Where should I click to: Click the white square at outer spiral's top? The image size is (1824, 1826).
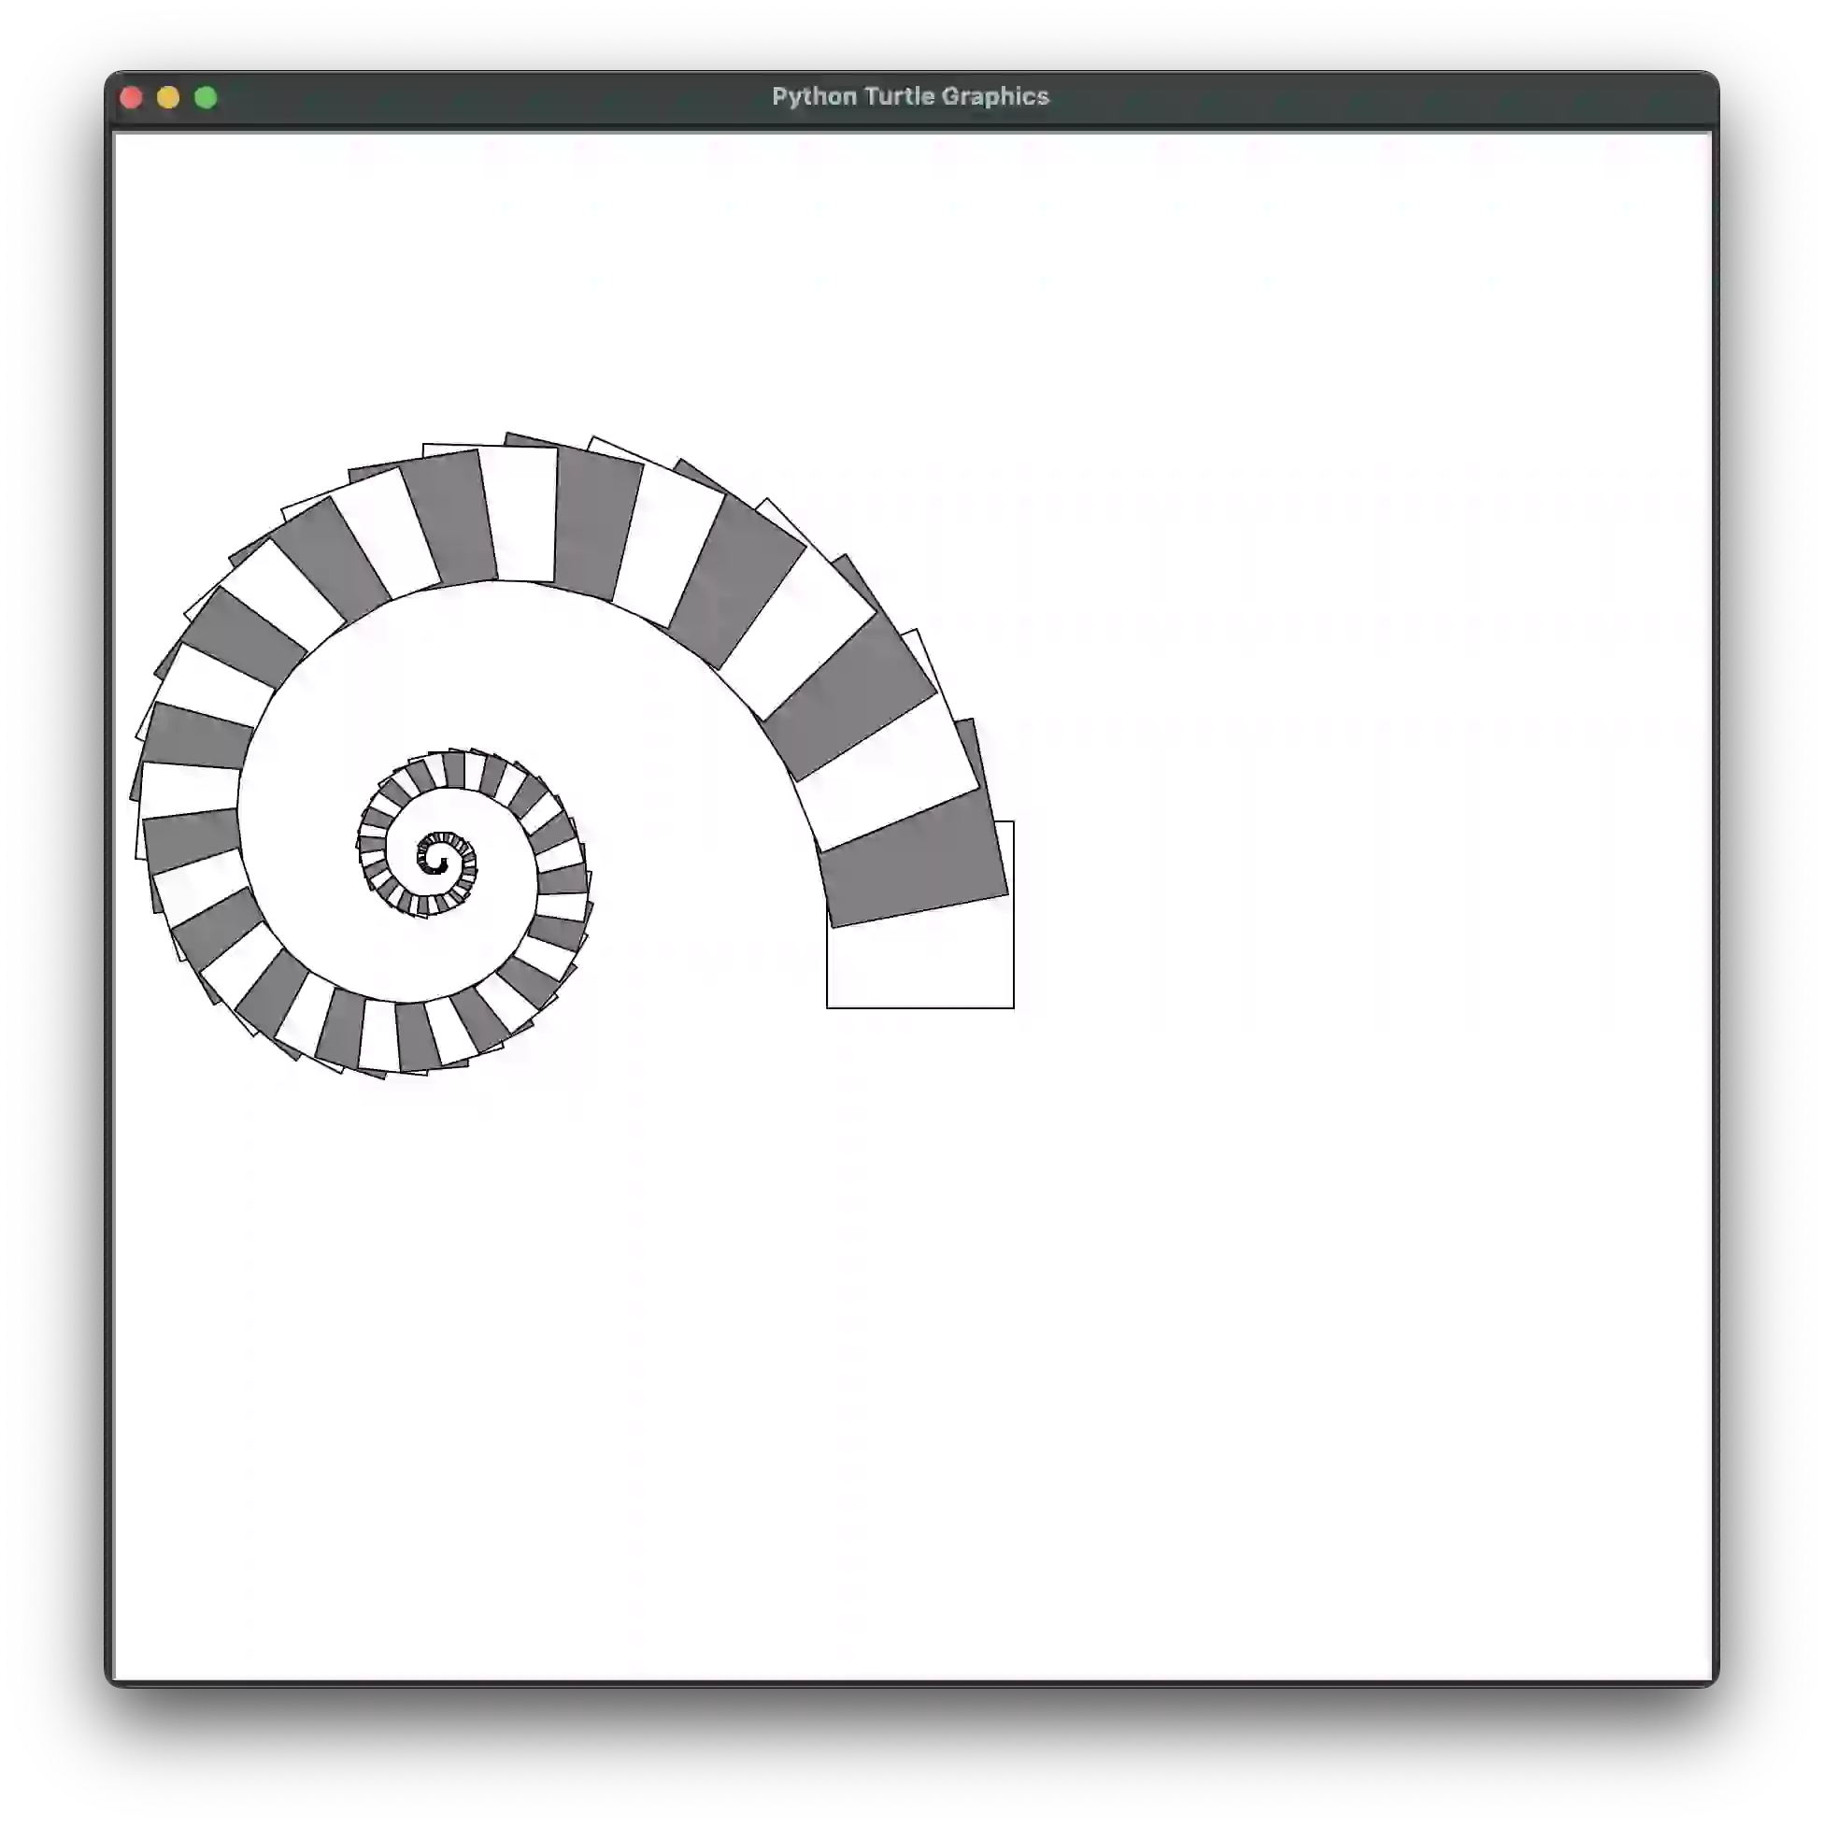pos(519,514)
